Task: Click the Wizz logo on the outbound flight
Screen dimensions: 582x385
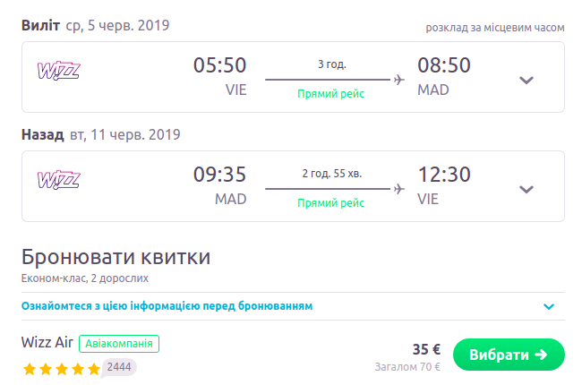Action: click(x=59, y=72)
